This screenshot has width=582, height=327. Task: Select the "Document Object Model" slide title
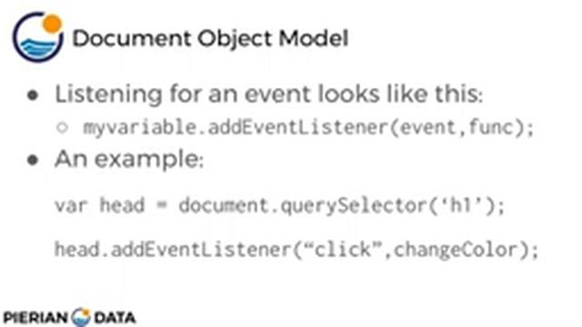click(210, 38)
